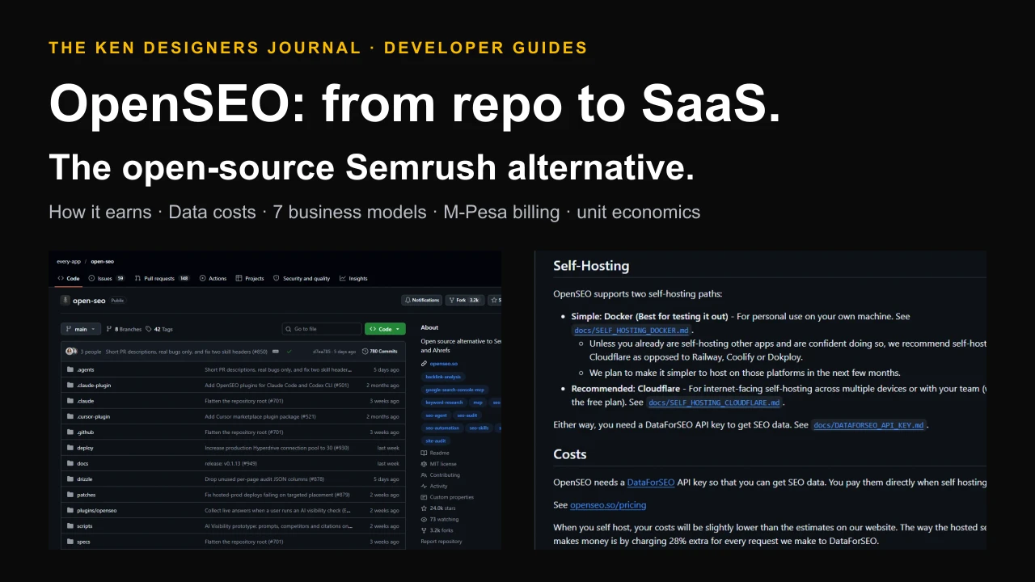Open the 8 Branches link
This screenshot has height=582, width=1035.
[x=125, y=329]
